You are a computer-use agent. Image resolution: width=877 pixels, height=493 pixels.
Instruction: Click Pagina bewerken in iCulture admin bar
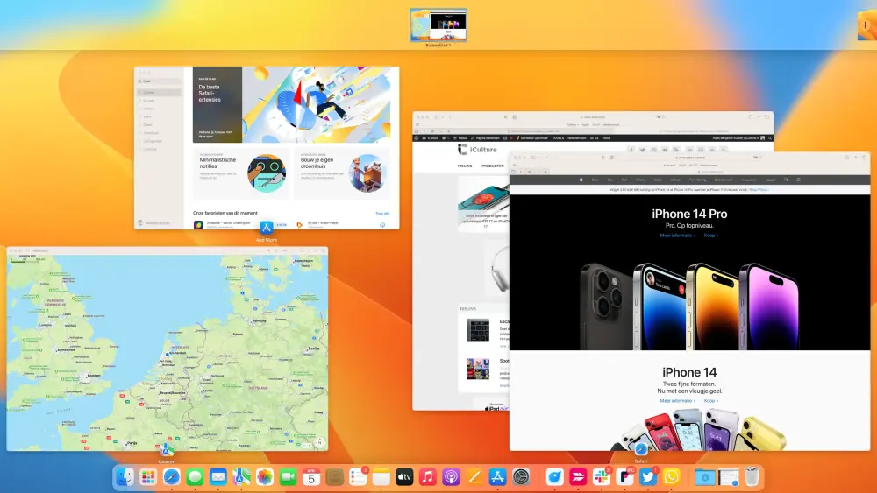pyautogui.click(x=486, y=137)
